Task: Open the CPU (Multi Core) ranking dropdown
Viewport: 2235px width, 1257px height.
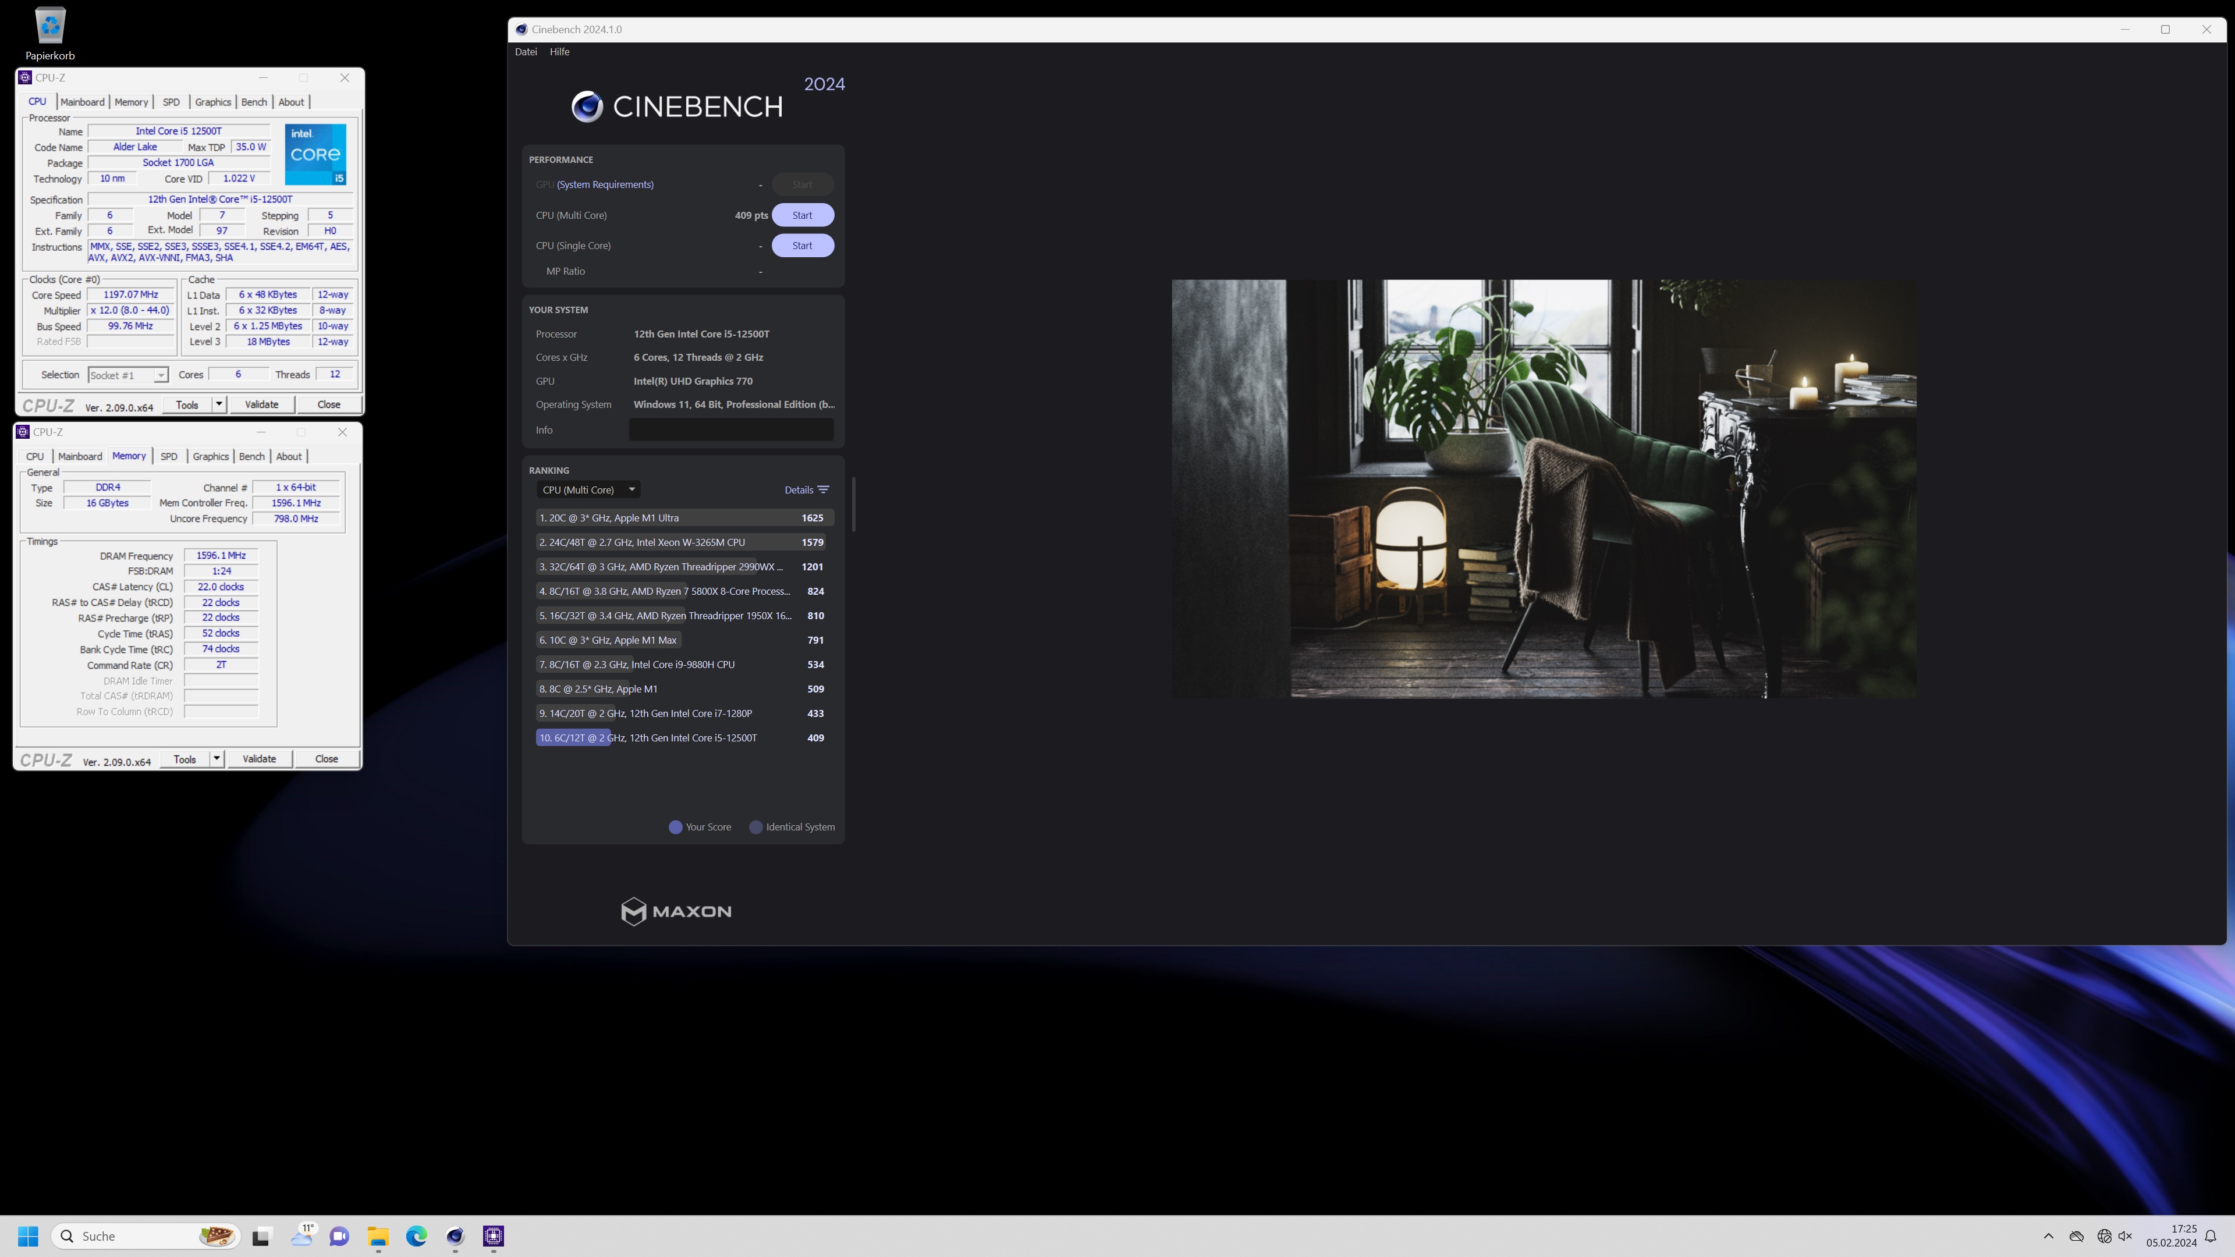Action: [x=588, y=489]
